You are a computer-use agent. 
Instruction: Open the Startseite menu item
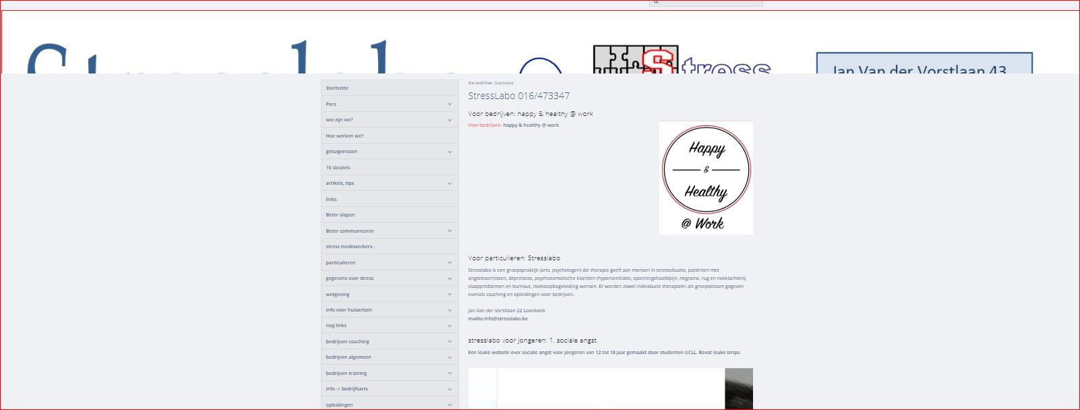tap(337, 88)
